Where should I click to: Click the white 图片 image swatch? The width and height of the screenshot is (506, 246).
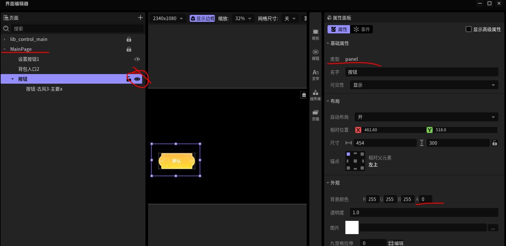click(352, 227)
